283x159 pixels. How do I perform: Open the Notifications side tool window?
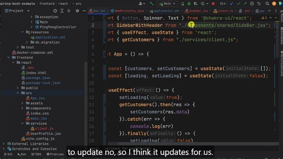click(281, 64)
